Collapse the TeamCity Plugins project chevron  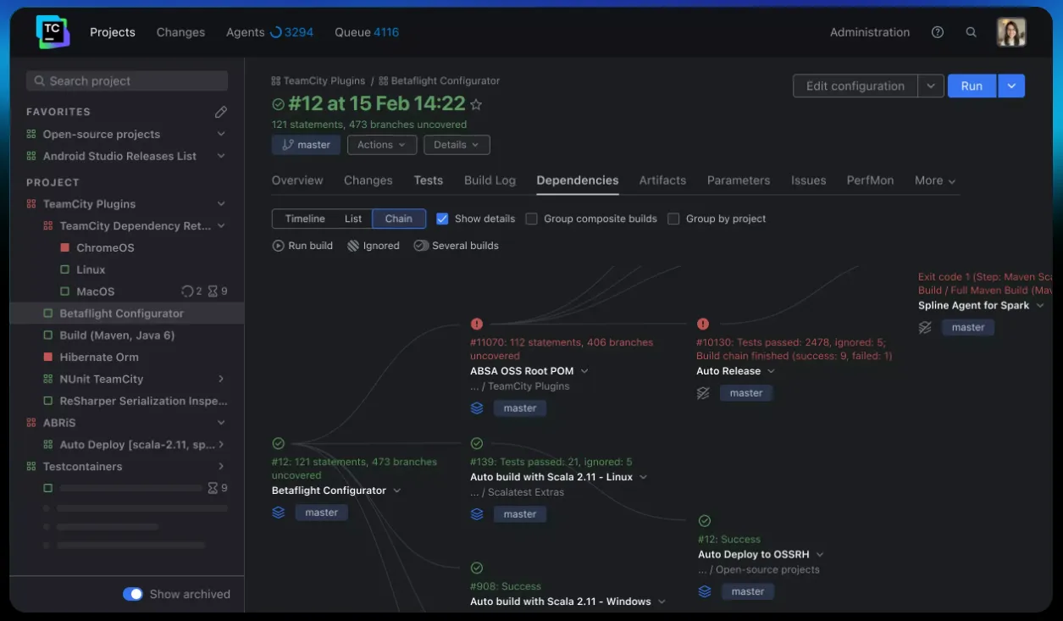(221, 204)
